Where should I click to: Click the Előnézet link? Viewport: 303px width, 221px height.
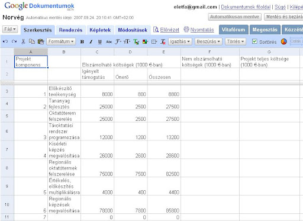(x=169, y=30)
